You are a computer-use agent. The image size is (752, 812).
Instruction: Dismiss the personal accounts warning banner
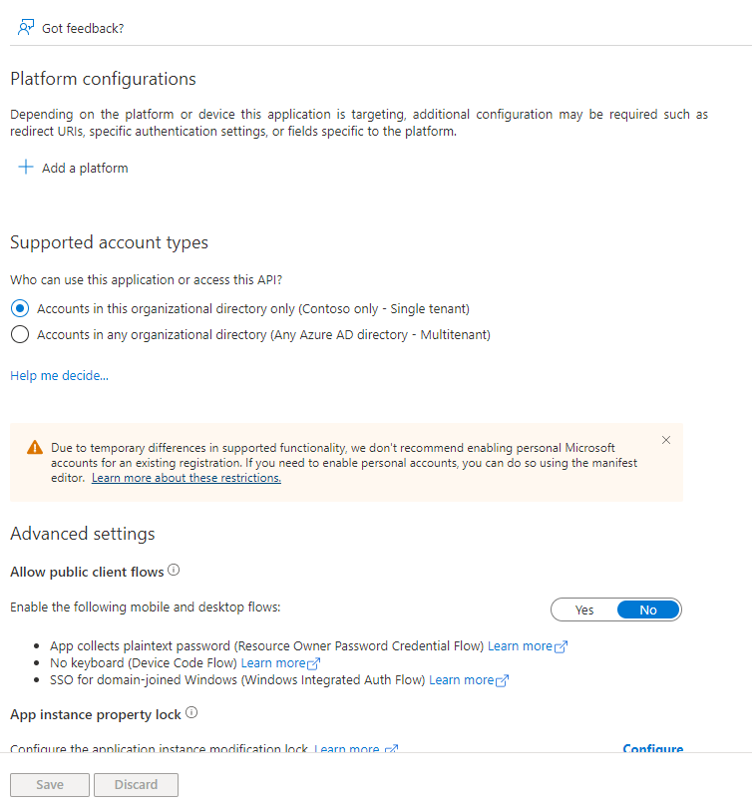pos(666,440)
